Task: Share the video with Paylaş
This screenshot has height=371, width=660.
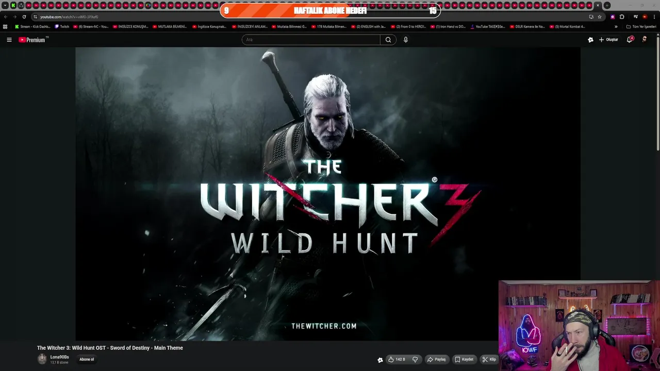Action: 436,360
